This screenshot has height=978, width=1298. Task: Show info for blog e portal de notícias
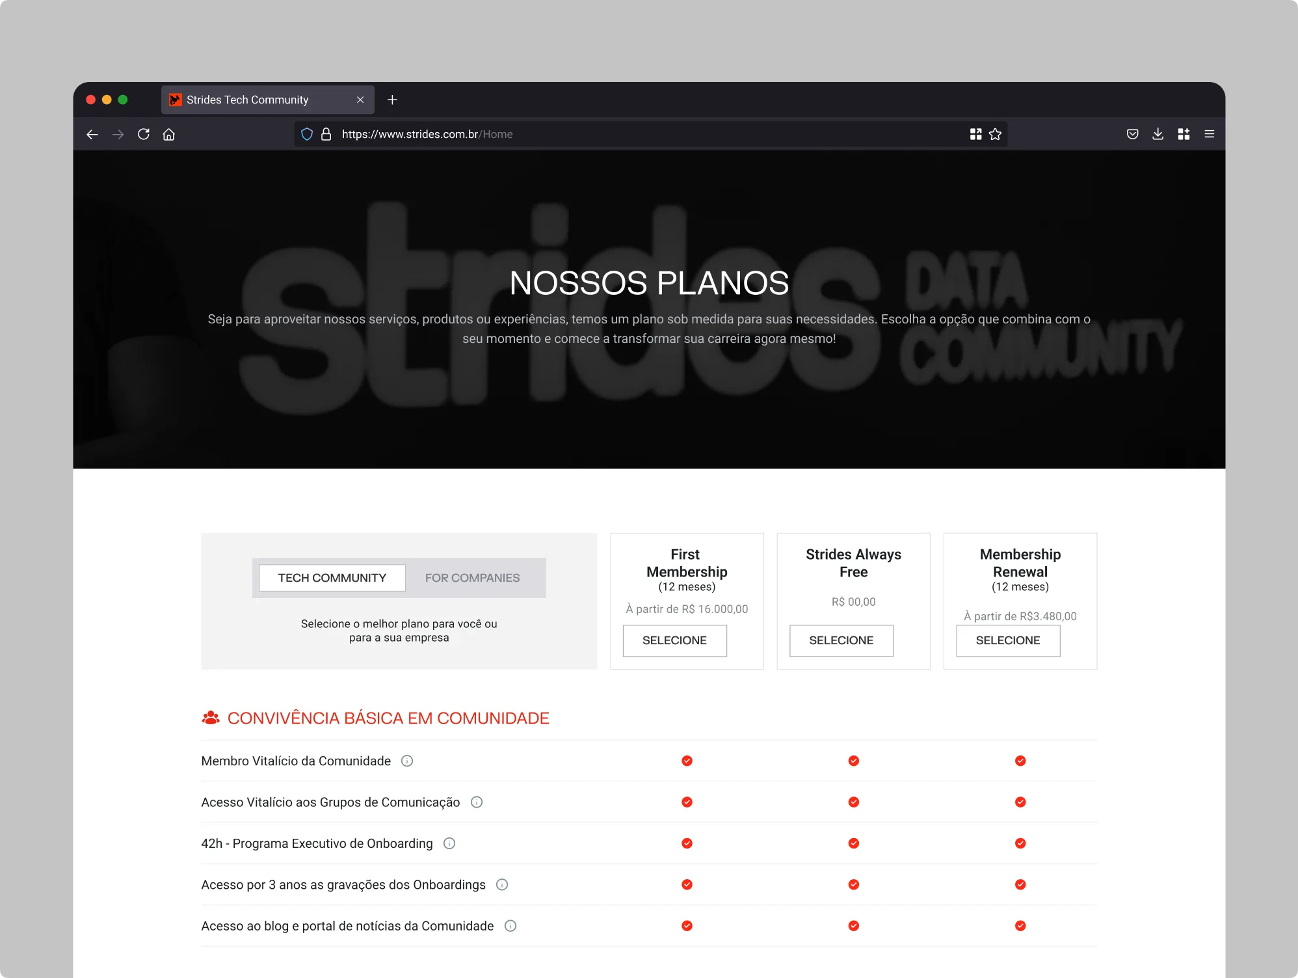click(x=510, y=926)
